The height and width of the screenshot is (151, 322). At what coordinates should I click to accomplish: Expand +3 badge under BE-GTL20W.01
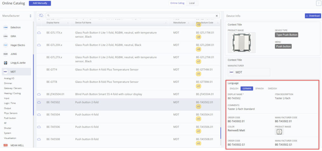tap(199, 49)
